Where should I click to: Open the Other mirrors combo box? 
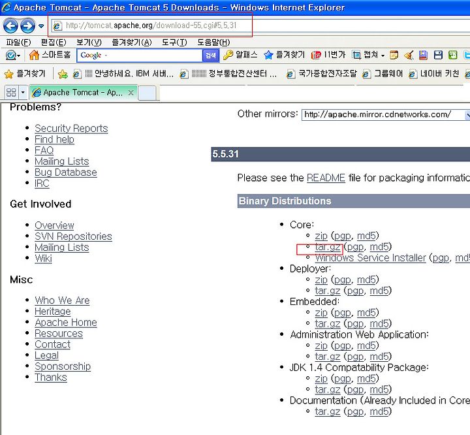tap(386, 114)
